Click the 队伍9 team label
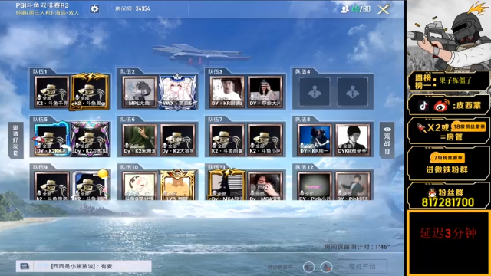The width and height of the screenshot is (491, 276). pos(40,167)
